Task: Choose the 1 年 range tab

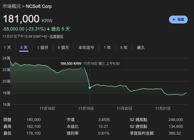Action: click(x=107, y=48)
